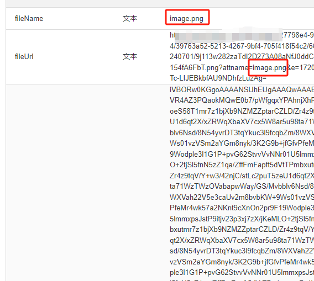Image resolution: width=314 pixels, height=281 pixels.
Task: Click base64 line starting with iVBORw0KGgo
Action: click(242, 89)
